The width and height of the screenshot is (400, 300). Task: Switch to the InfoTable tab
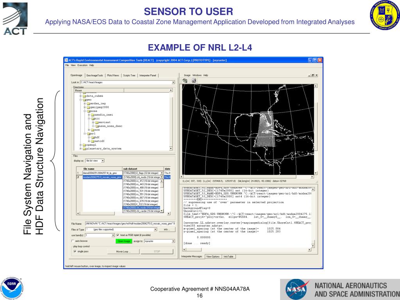[229, 257]
